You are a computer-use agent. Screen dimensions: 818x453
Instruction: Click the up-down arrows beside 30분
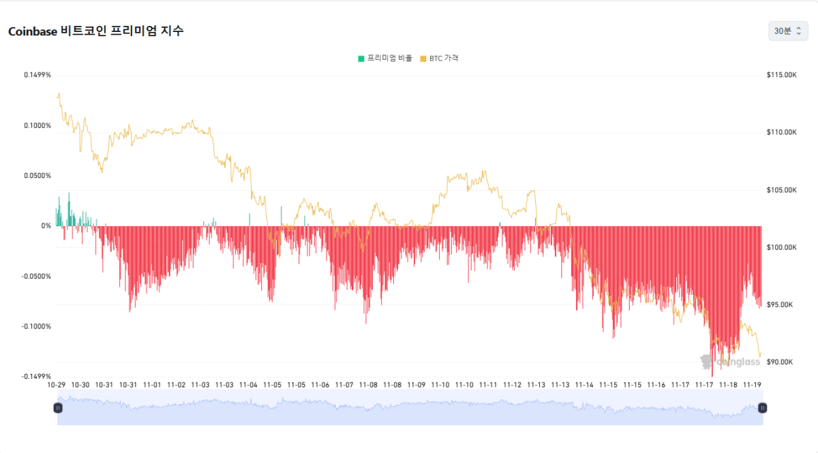(799, 31)
